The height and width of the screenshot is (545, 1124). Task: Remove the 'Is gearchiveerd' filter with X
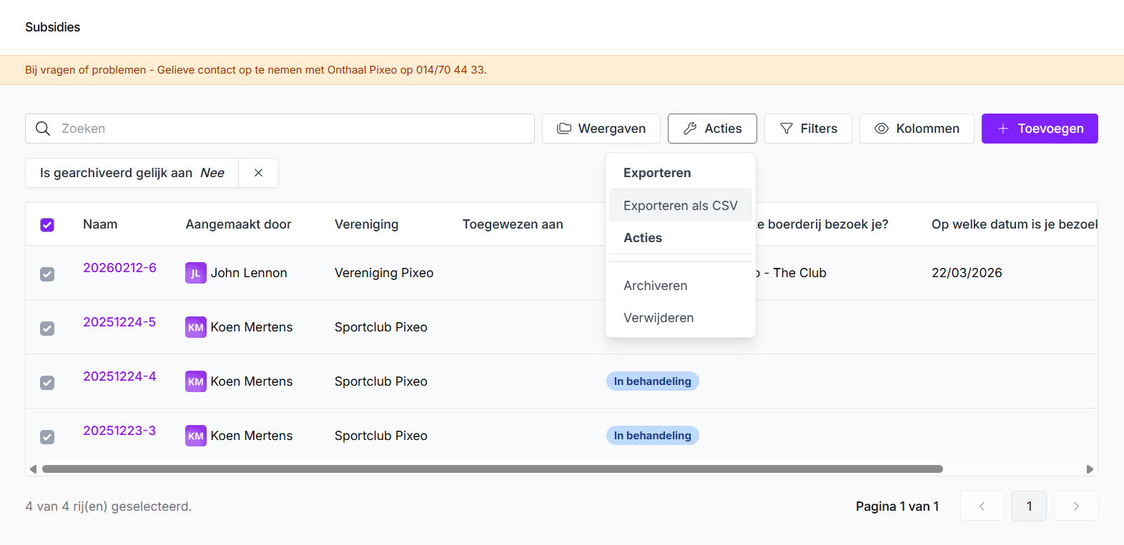click(258, 173)
